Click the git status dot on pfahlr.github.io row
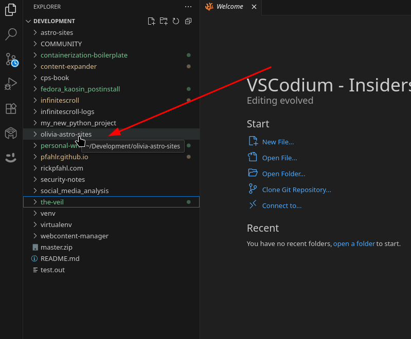Image resolution: width=411 pixels, height=339 pixels. pos(188,157)
